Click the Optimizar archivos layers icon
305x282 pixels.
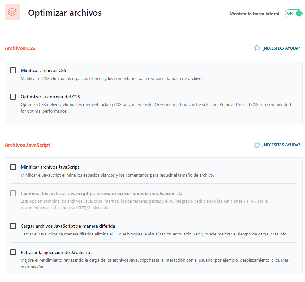[x=12, y=12]
